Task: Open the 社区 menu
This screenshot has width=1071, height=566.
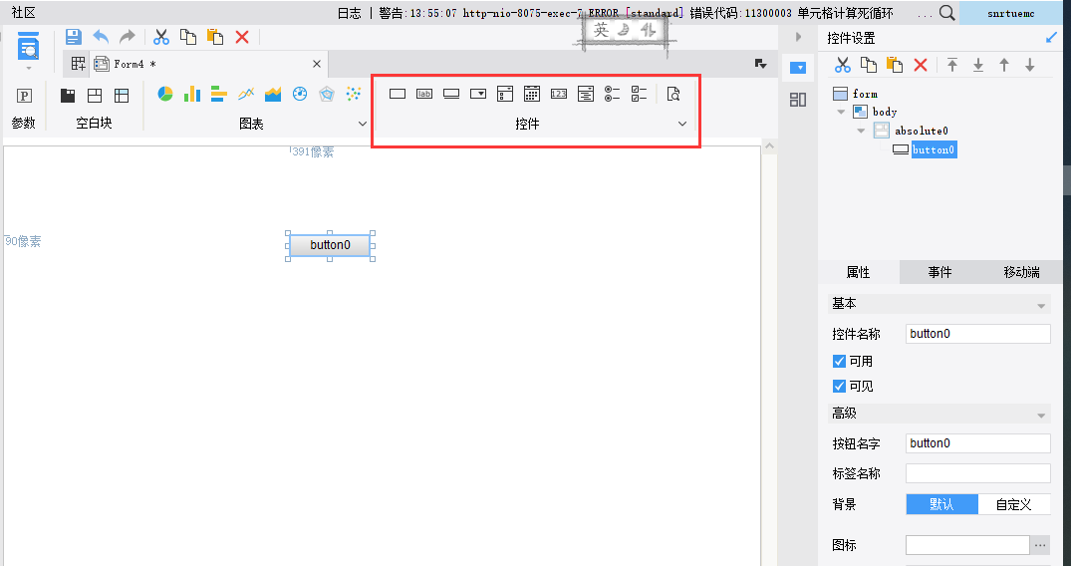Action: pos(23,13)
